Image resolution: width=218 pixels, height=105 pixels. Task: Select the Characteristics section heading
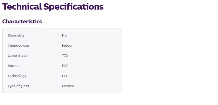click(x=22, y=22)
